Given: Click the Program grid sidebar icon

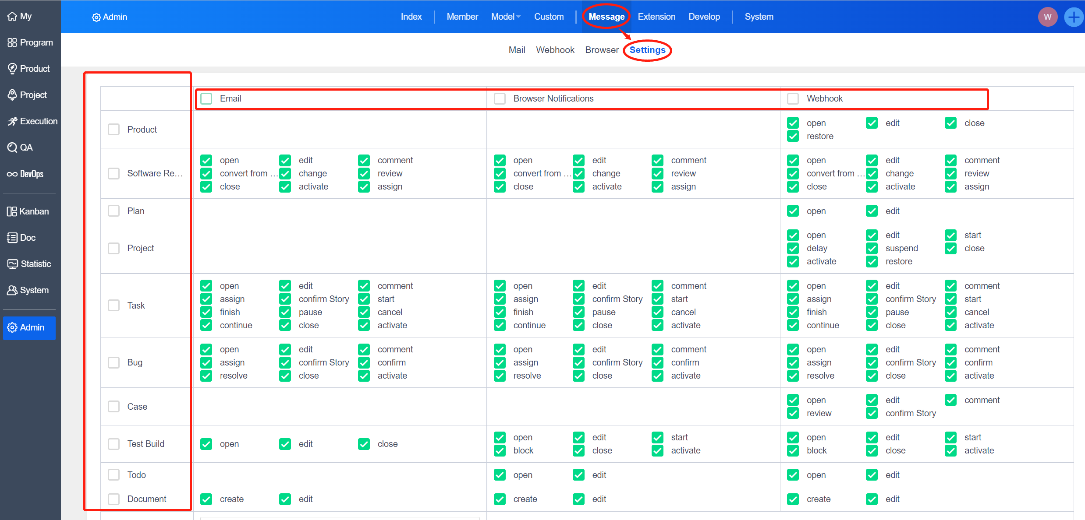Looking at the screenshot, I should click(x=12, y=42).
